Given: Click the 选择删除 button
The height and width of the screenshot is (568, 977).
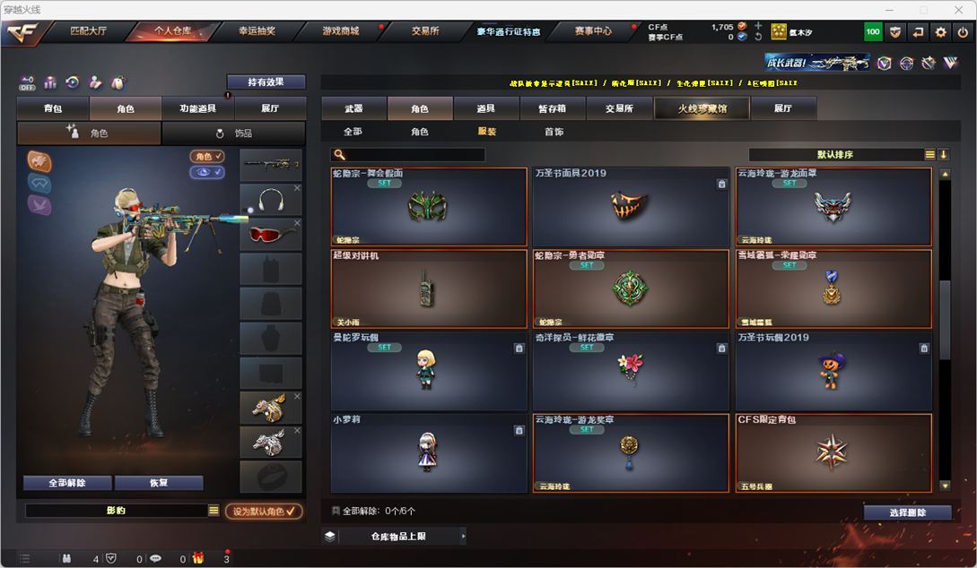Looking at the screenshot, I should [x=907, y=512].
